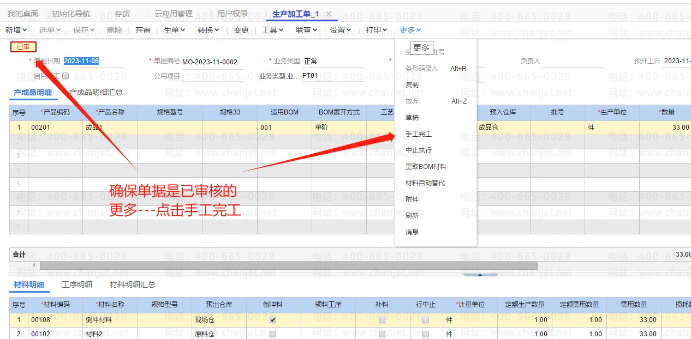Toggle the 启用派工 checkbox

tap(65, 76)
